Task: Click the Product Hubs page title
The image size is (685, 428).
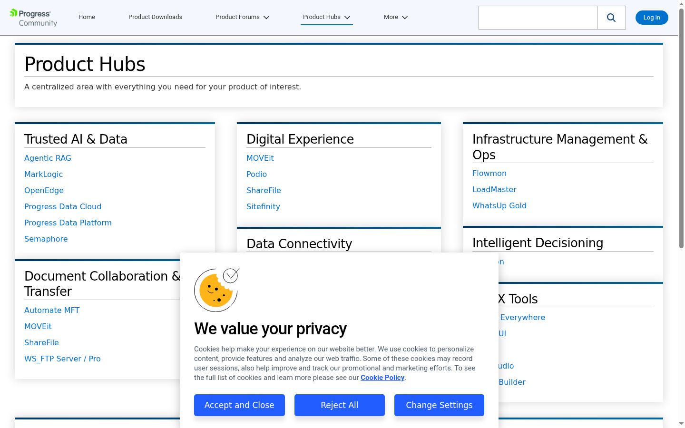Action: pyautogui.click(x=85, y=64)
